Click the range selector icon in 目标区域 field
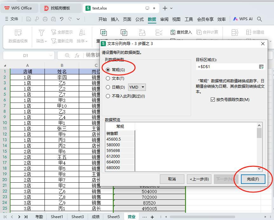 [261, 67]
